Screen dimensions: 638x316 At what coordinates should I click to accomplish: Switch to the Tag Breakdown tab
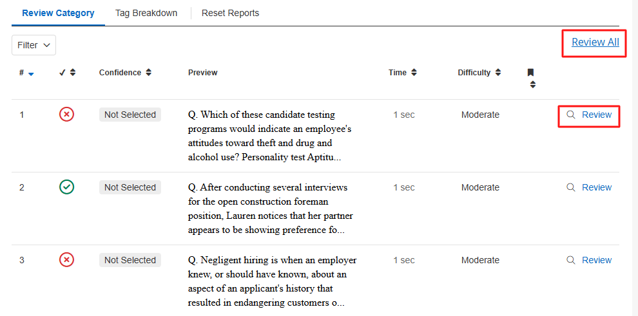coord(146,13)
